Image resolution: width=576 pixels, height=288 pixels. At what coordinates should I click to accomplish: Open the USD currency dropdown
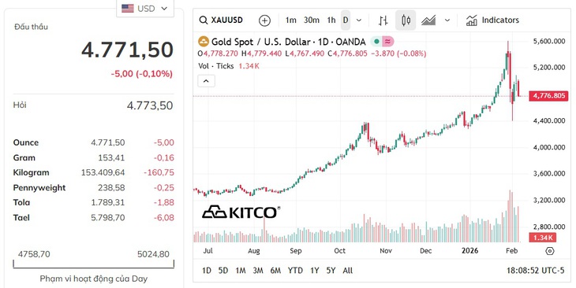coord(144,8)
